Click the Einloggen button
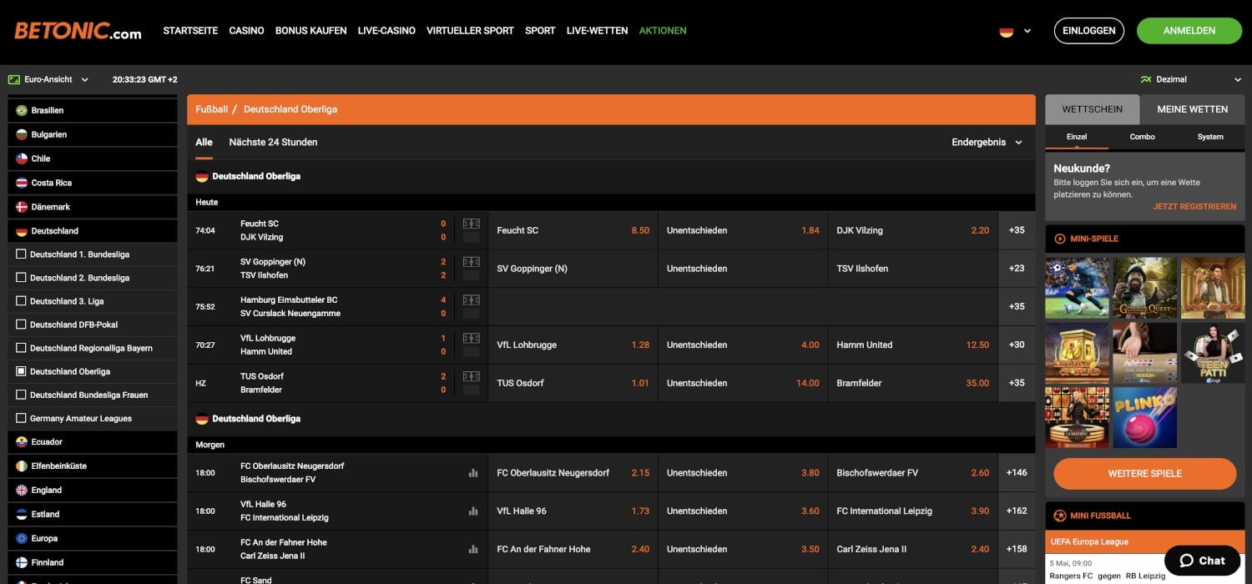Screen dimensions: 1252x584 click(1089, 31)
